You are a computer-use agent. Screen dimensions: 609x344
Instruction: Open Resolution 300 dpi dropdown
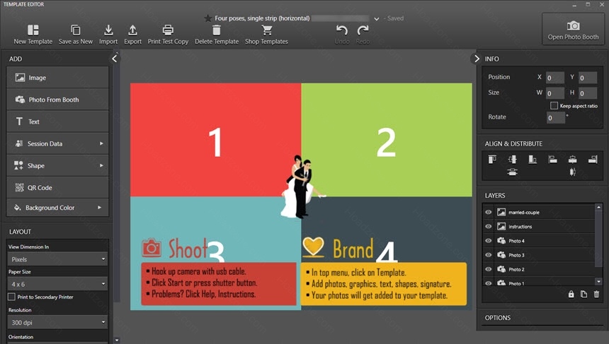[57, 322]
